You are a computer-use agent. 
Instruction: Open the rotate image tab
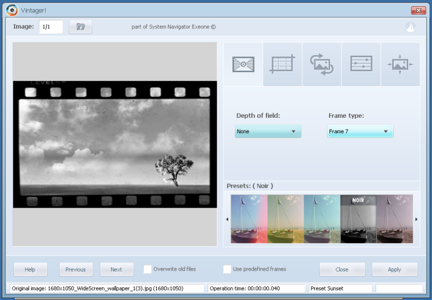(322, 65)
